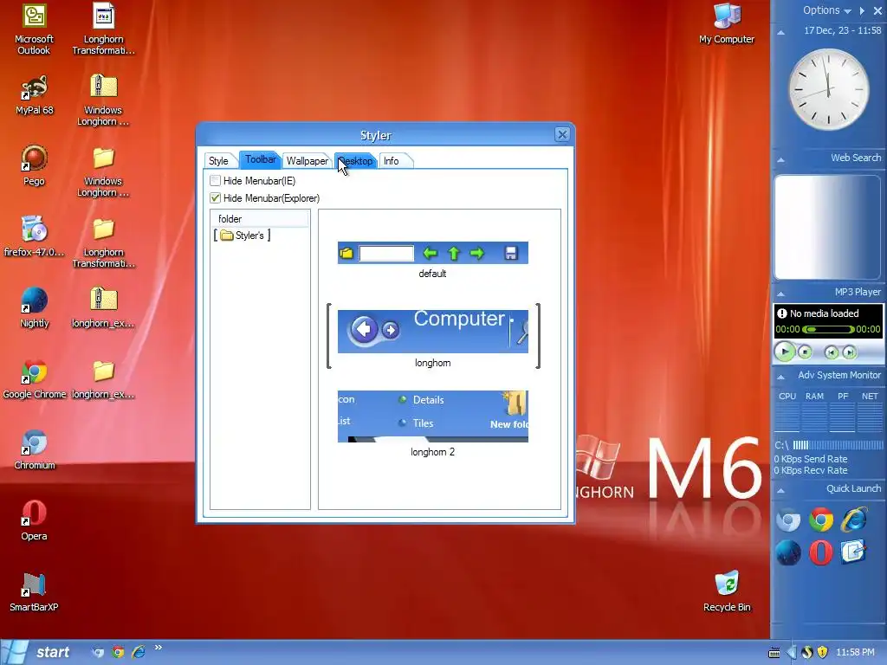Viewport: 887px width, 665px height.
Task: Click the Web Search box in sidebar
Action: (827, 227)
